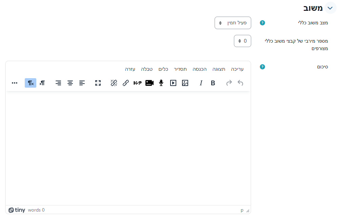Toggle left-to-right text direction
This screenshot has width=339, height=219.
[x=42, y=83]
